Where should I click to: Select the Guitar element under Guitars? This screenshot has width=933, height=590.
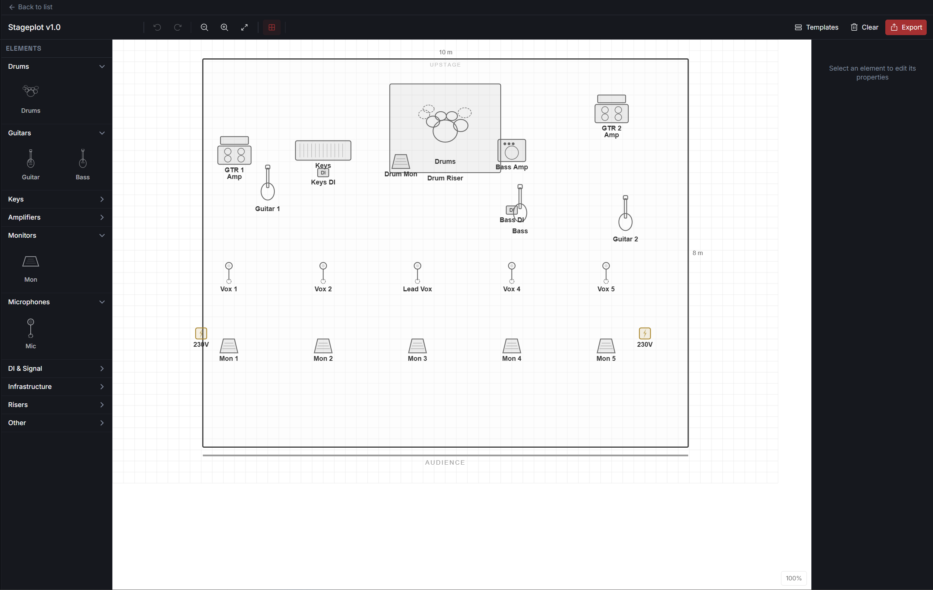tap(31, 164)
